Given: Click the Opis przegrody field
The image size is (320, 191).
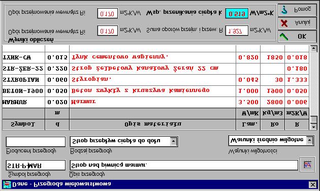Looking at the screenshot, I should [184, 165].
